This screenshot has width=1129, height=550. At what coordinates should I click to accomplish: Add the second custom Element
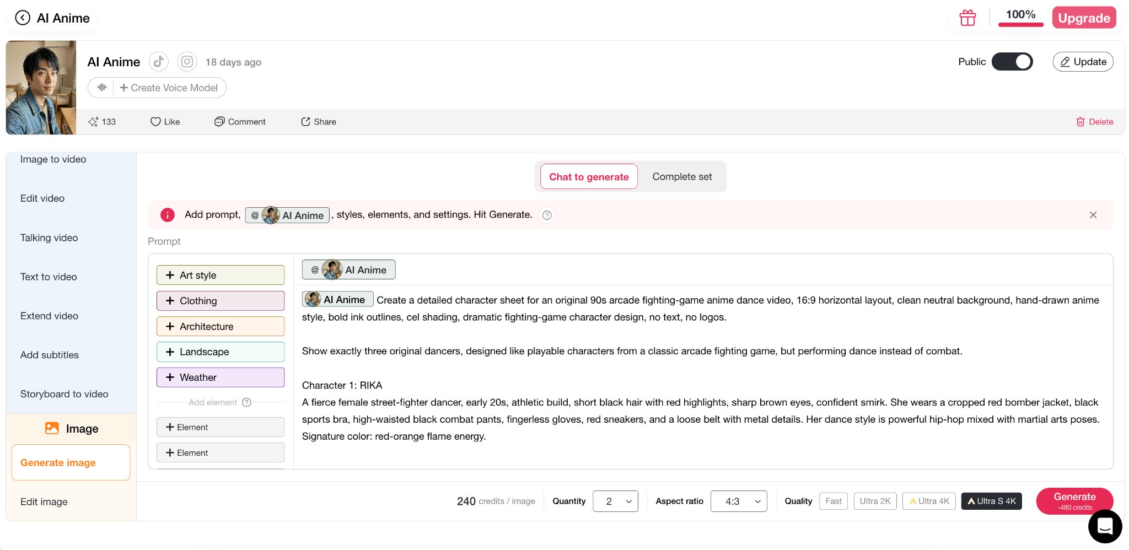pos(221,452)
